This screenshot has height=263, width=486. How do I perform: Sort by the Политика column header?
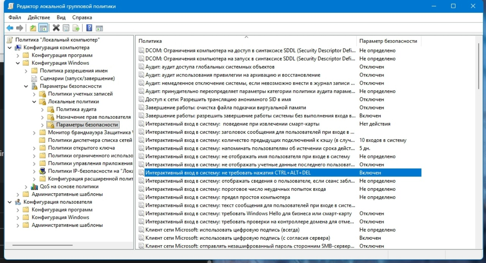coord(246,41)
